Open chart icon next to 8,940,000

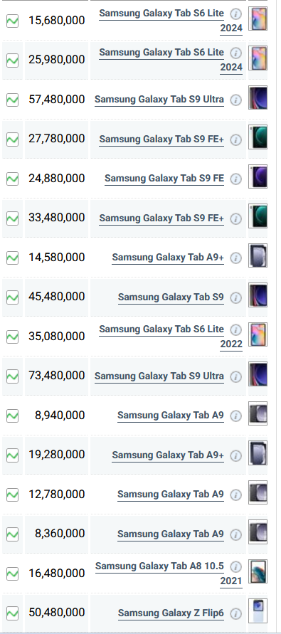pos(13,416)
